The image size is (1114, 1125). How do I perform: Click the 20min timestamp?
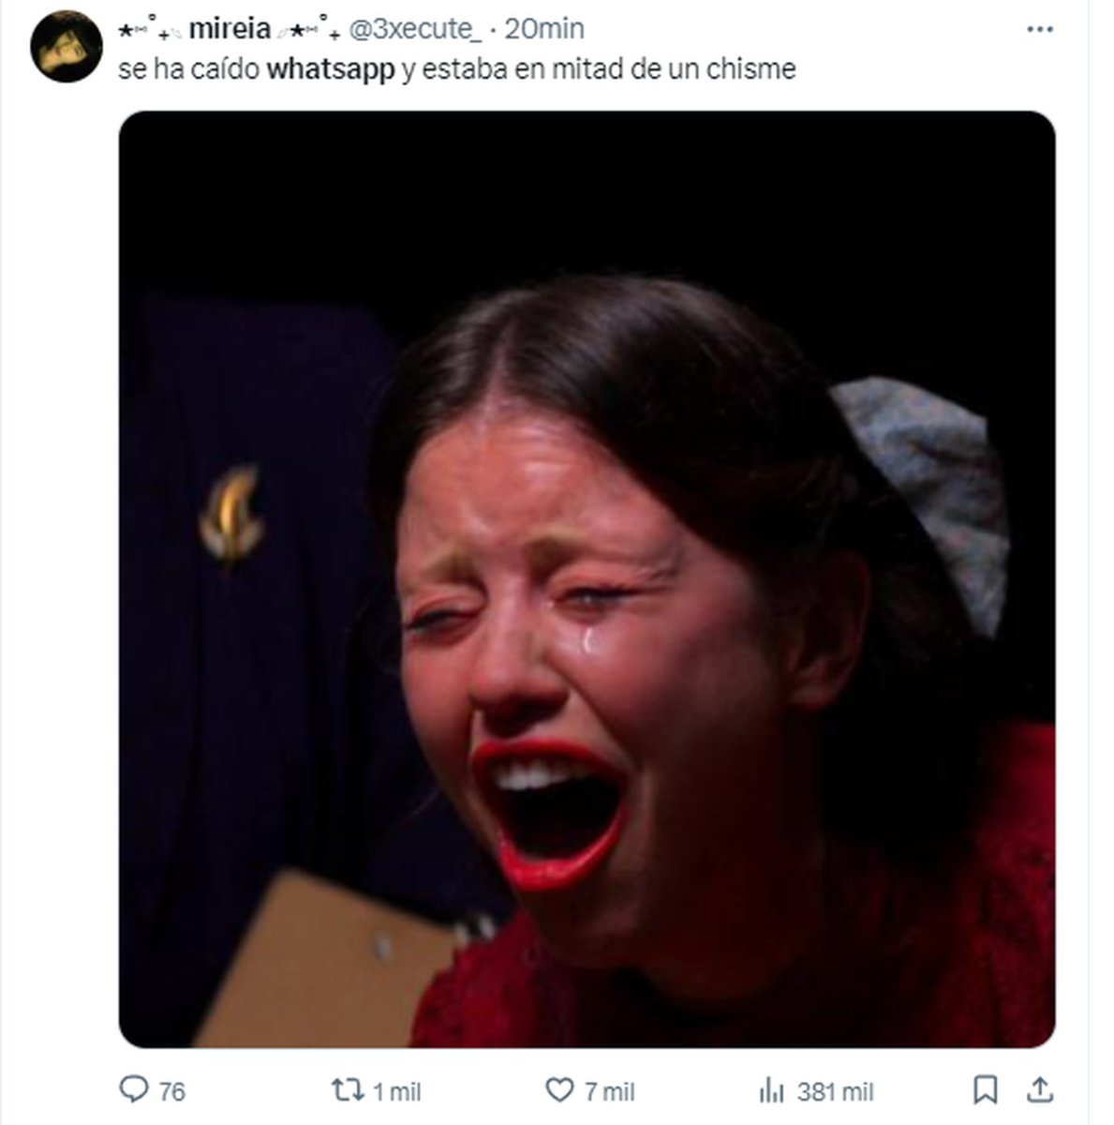544,30
